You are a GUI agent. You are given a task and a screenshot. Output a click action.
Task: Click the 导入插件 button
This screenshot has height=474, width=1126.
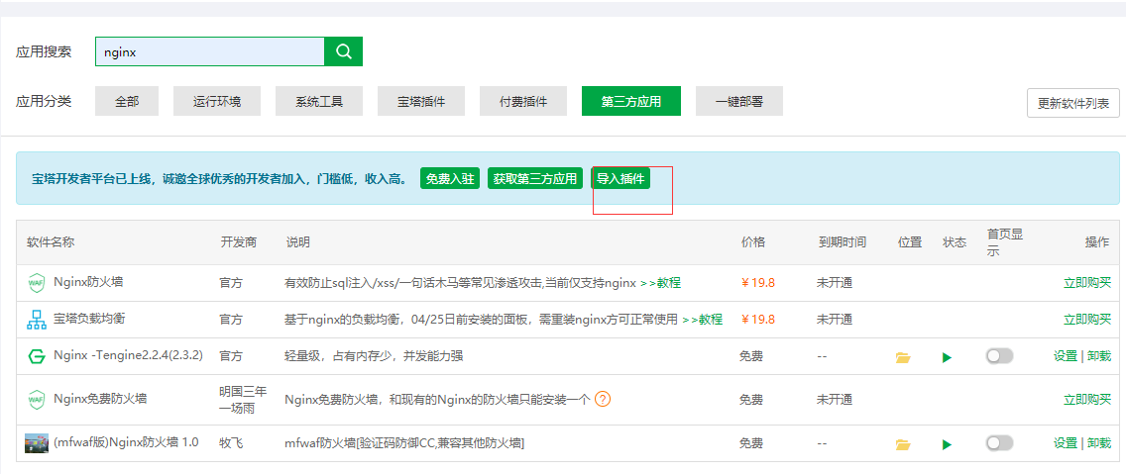point(620,178)
